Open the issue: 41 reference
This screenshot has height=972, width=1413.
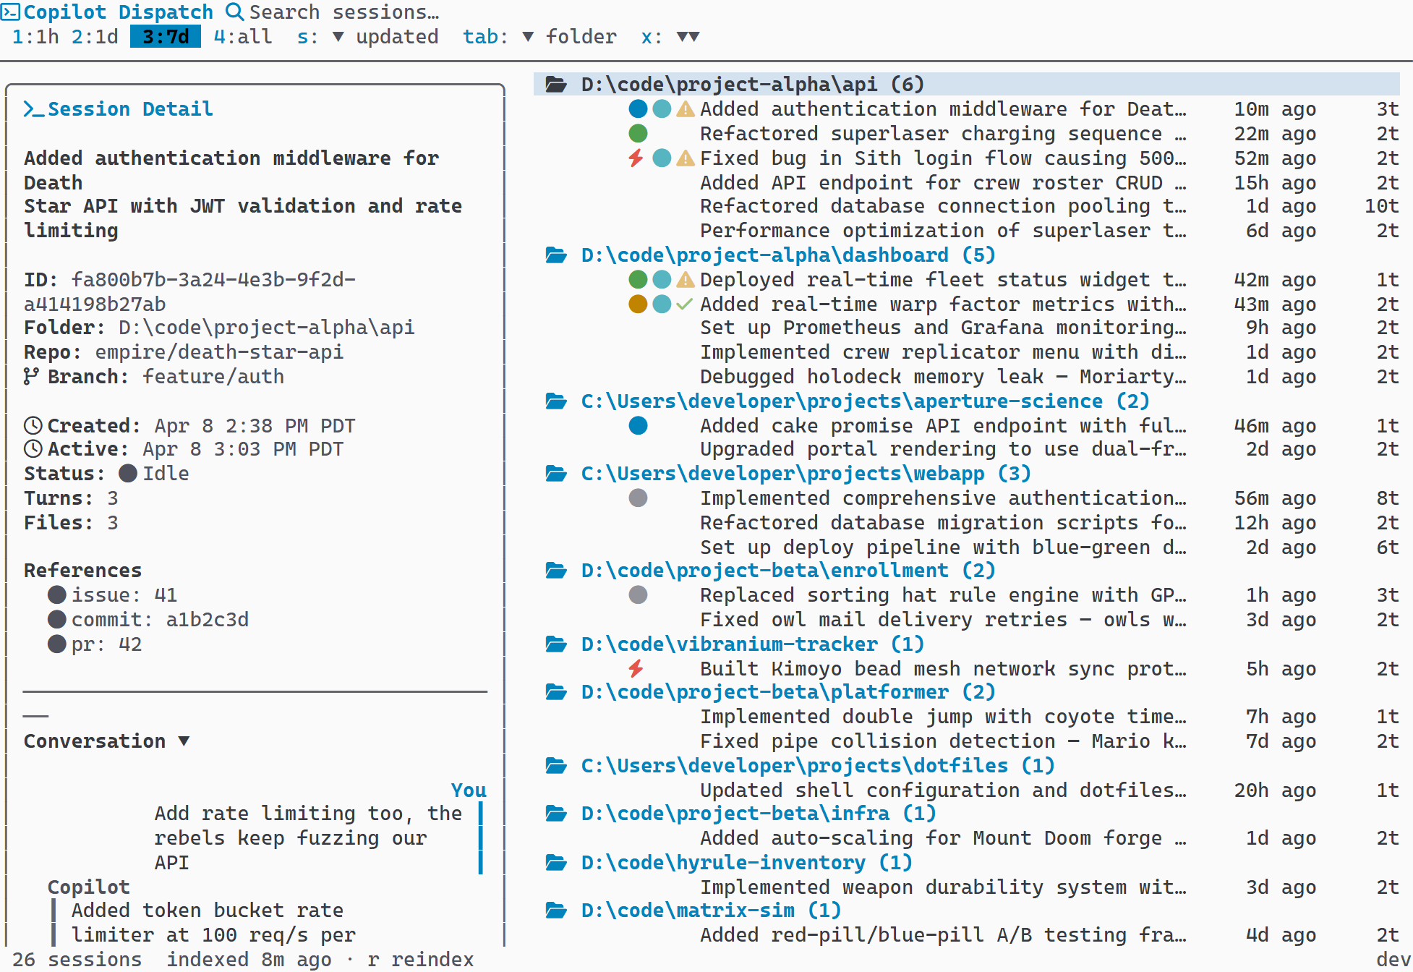point(112,594)
